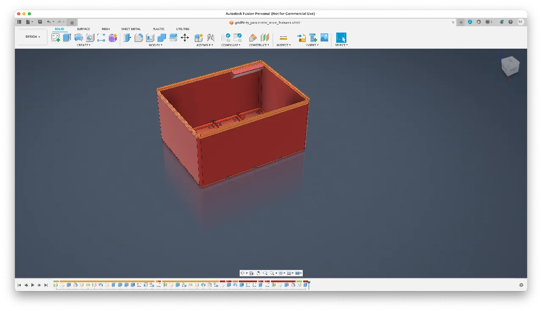
Task: Activate the Extrude tool
Action: [x=66, y=38]
